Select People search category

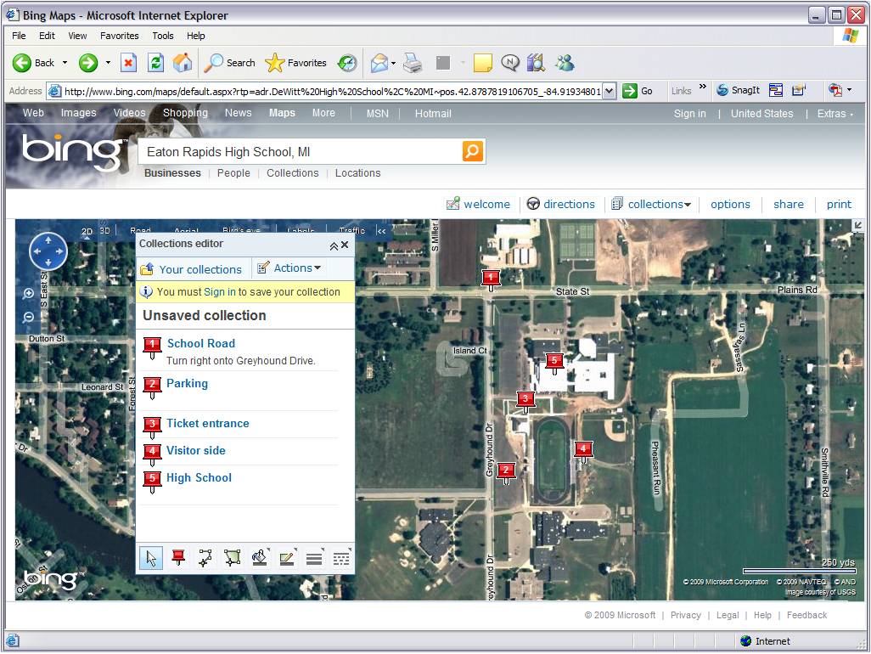coord(233,172)
